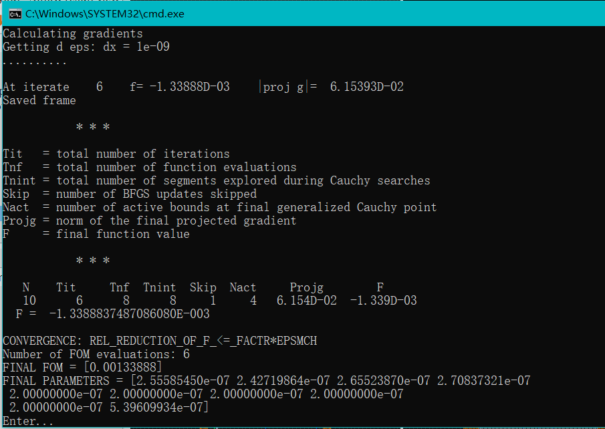Screen dimensions: 605x429
Task: Click the "At iterate 6" text
Action: [x=53, y=87]
